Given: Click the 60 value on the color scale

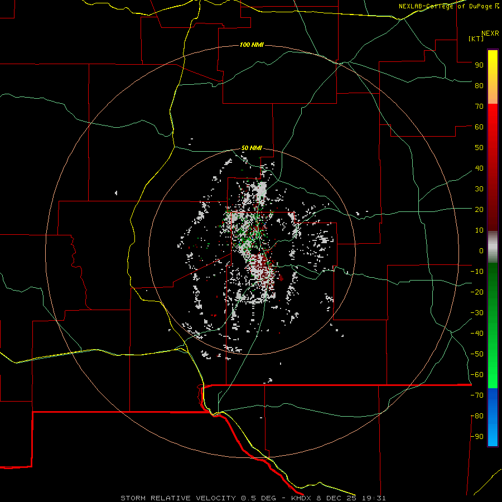Looking at the screenshot, I should [479, 127].
